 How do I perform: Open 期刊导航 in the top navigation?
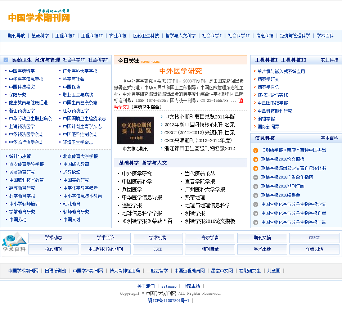(16, 36)
